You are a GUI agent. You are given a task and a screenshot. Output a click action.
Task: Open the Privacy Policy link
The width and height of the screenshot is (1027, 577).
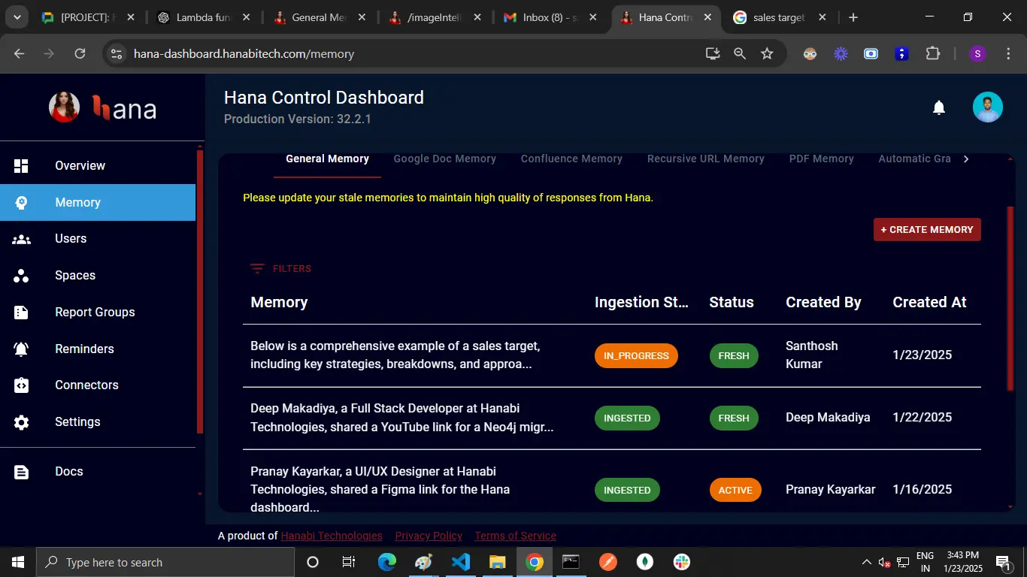(429, 536)
